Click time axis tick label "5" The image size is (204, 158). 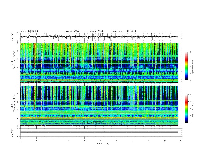pyautogui.click(x=101, y=141)
